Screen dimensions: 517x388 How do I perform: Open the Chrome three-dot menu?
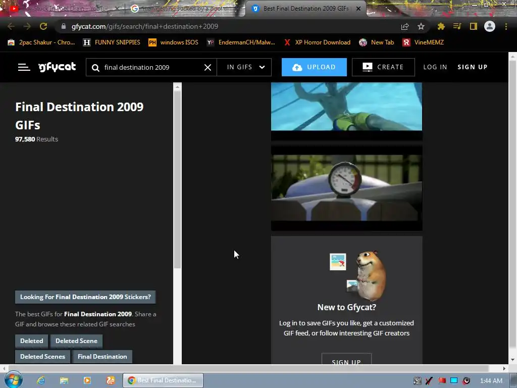[x=506, y=26]
